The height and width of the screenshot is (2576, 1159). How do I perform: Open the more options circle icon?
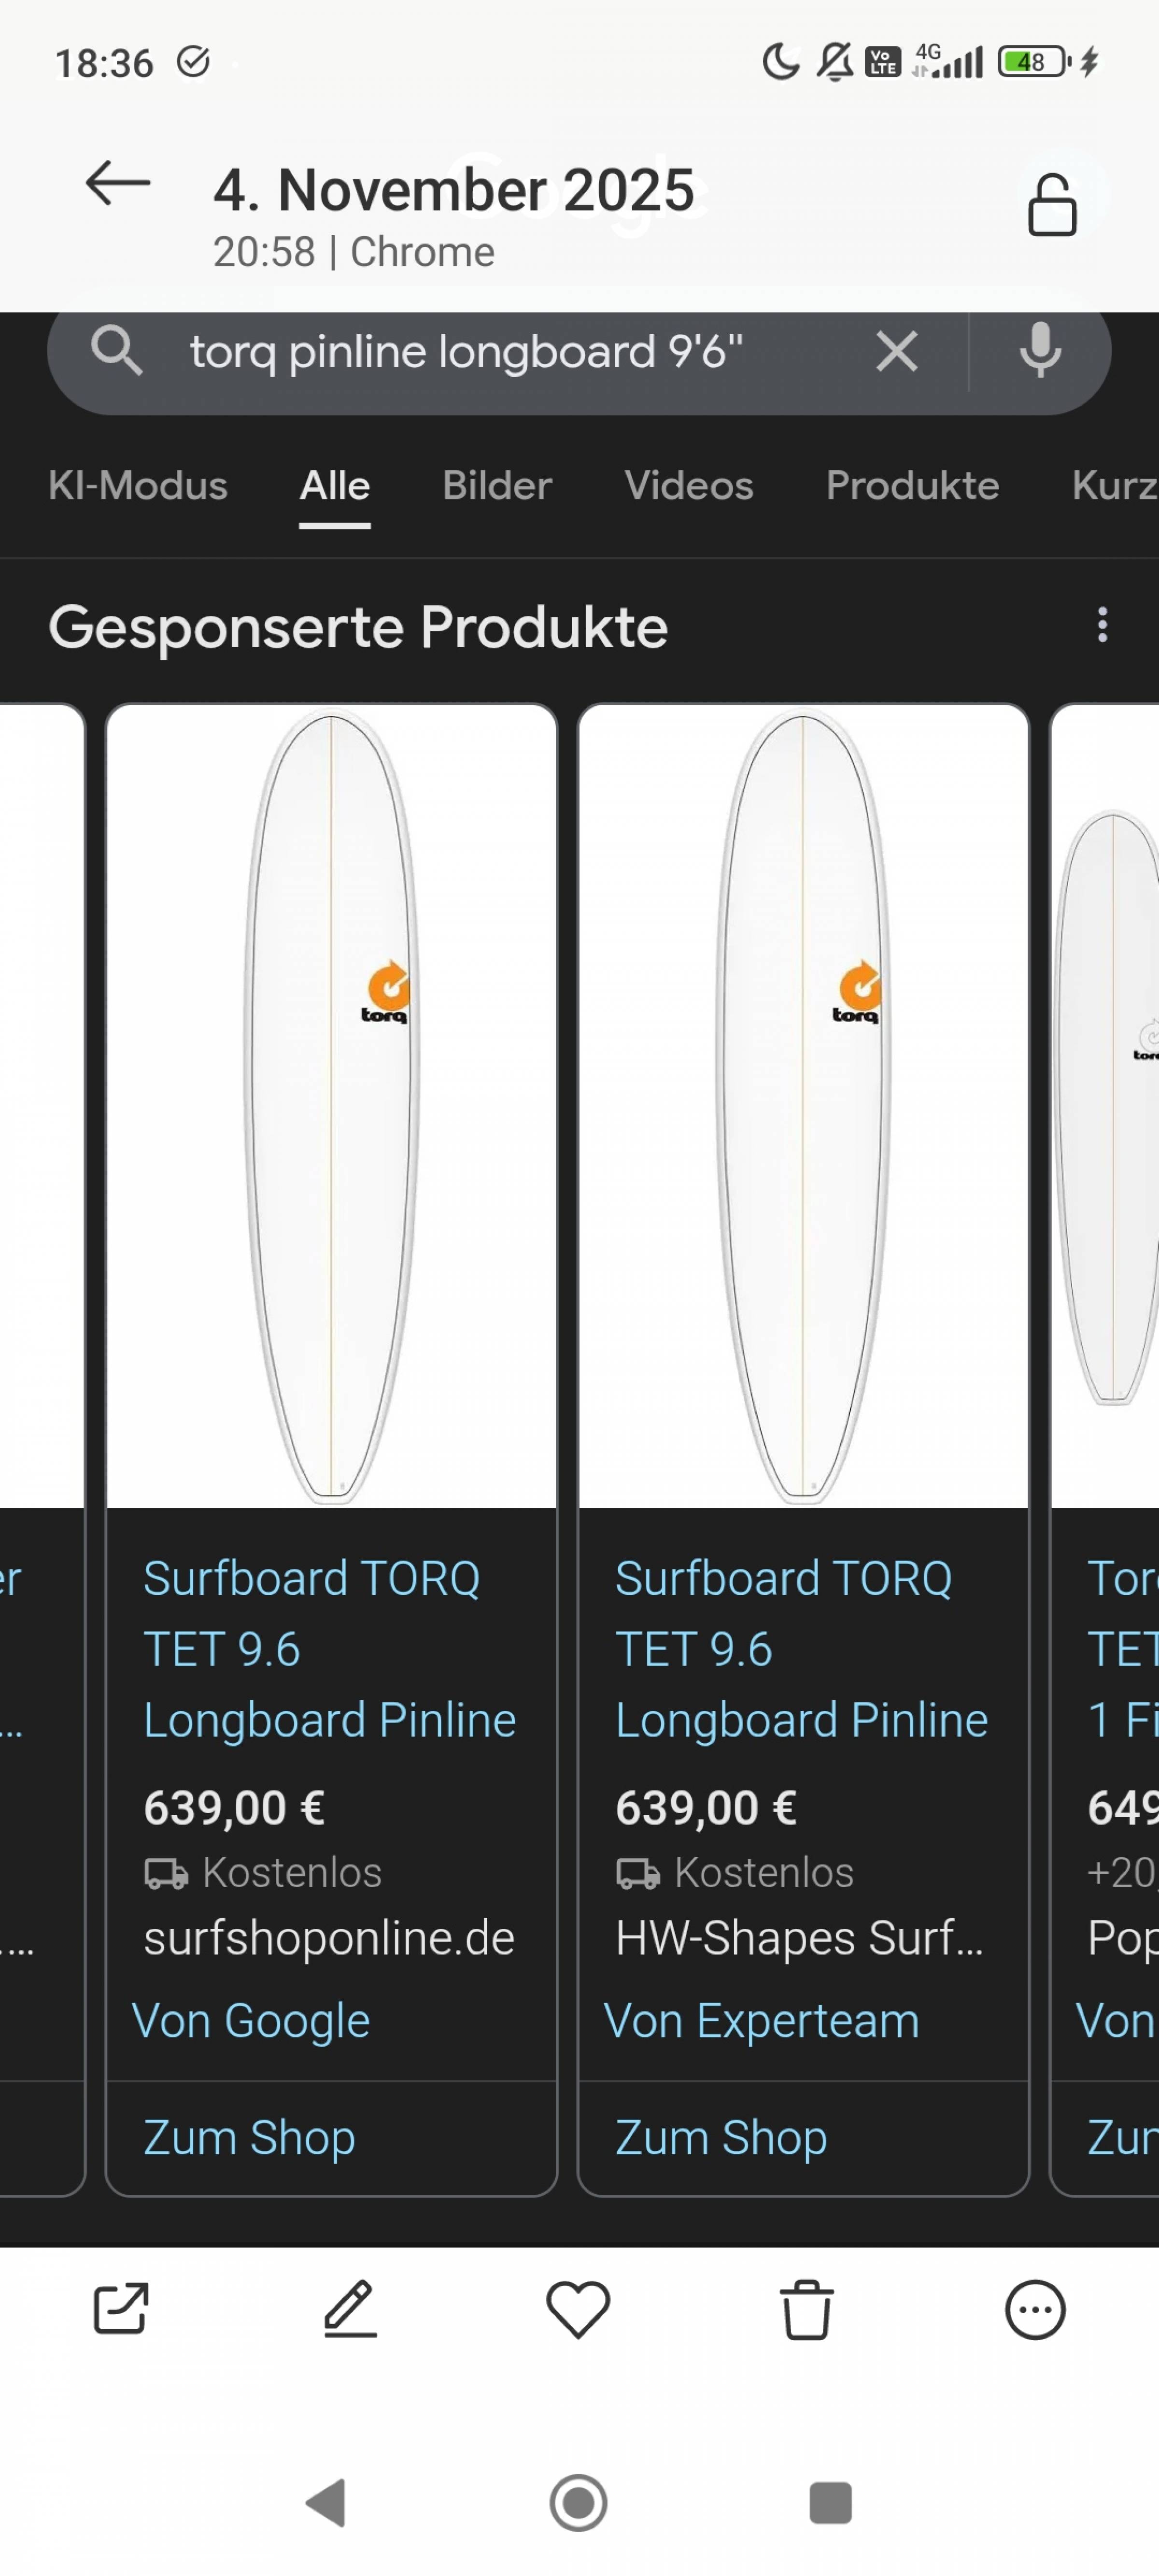(x=1034, y=2309)
